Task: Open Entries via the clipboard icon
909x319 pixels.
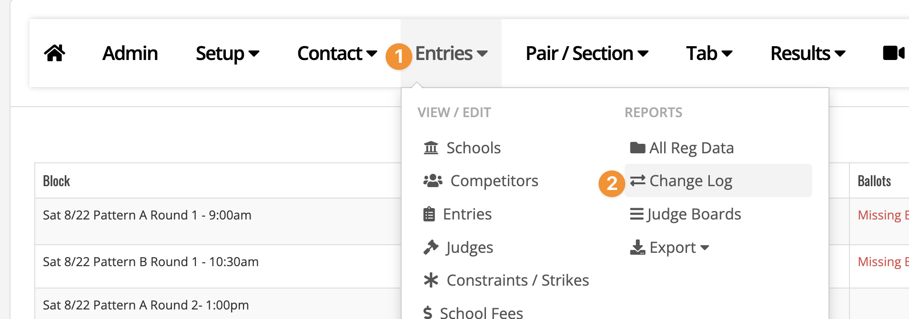Action: [x=429, y=214]
